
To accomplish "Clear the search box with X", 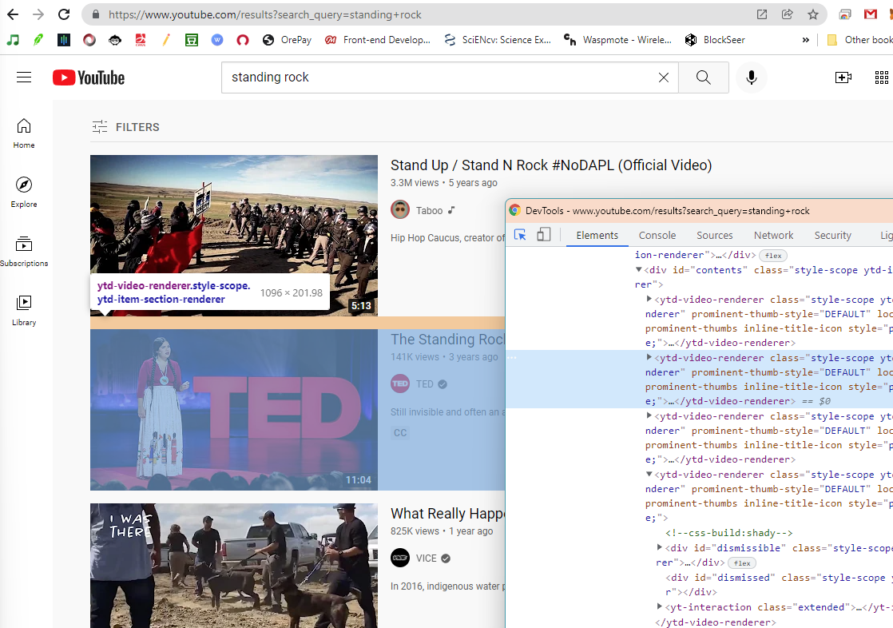I will pyautogui.click(x=663, y=78).
